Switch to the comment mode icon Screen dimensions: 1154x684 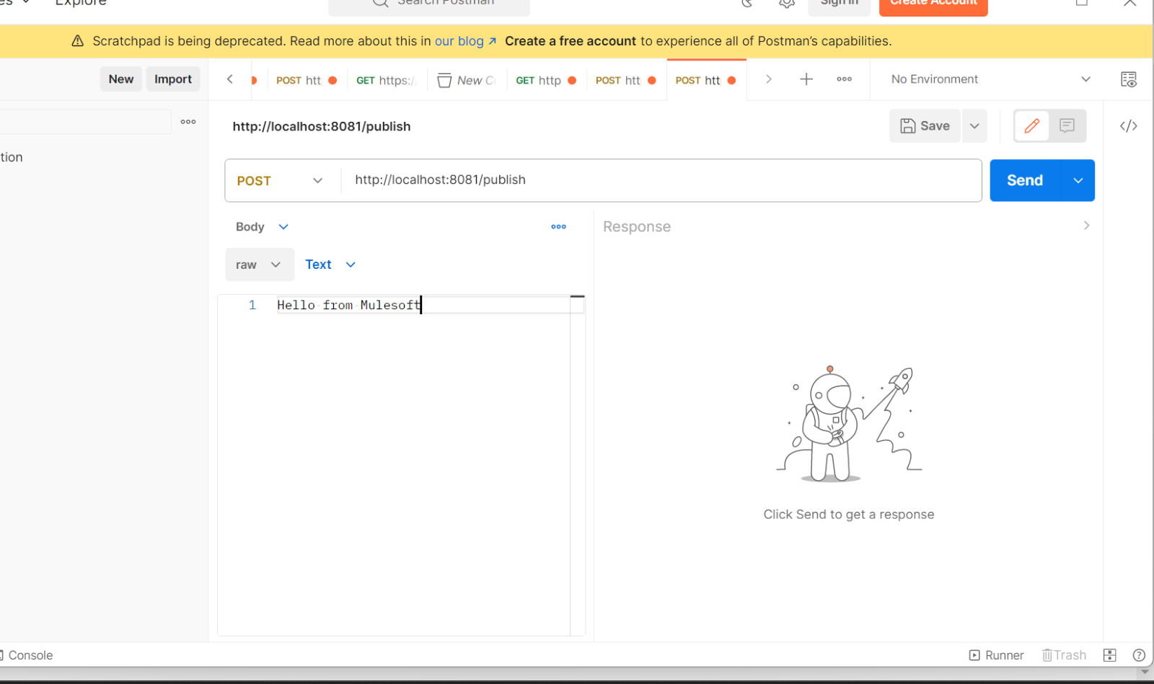pyautogui.click(x=1067, y=126)
